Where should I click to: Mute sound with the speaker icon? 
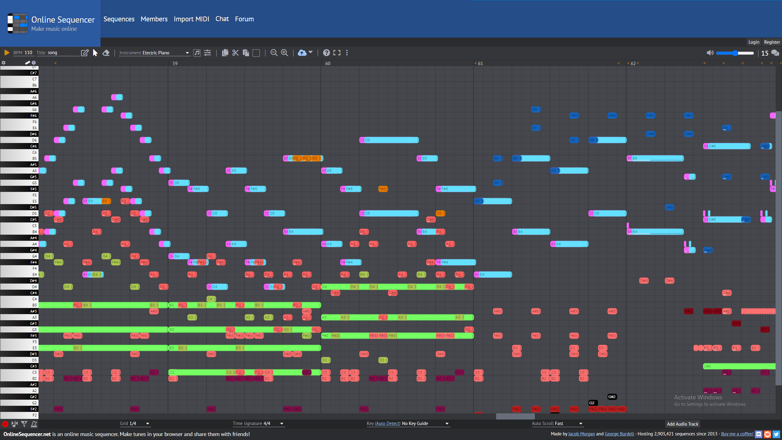(x=710, y=53)
